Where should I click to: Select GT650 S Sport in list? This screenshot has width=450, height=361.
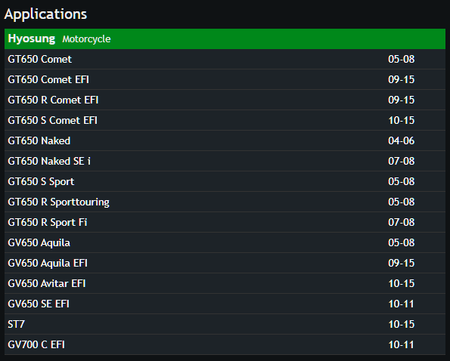[x=225, y=181]
